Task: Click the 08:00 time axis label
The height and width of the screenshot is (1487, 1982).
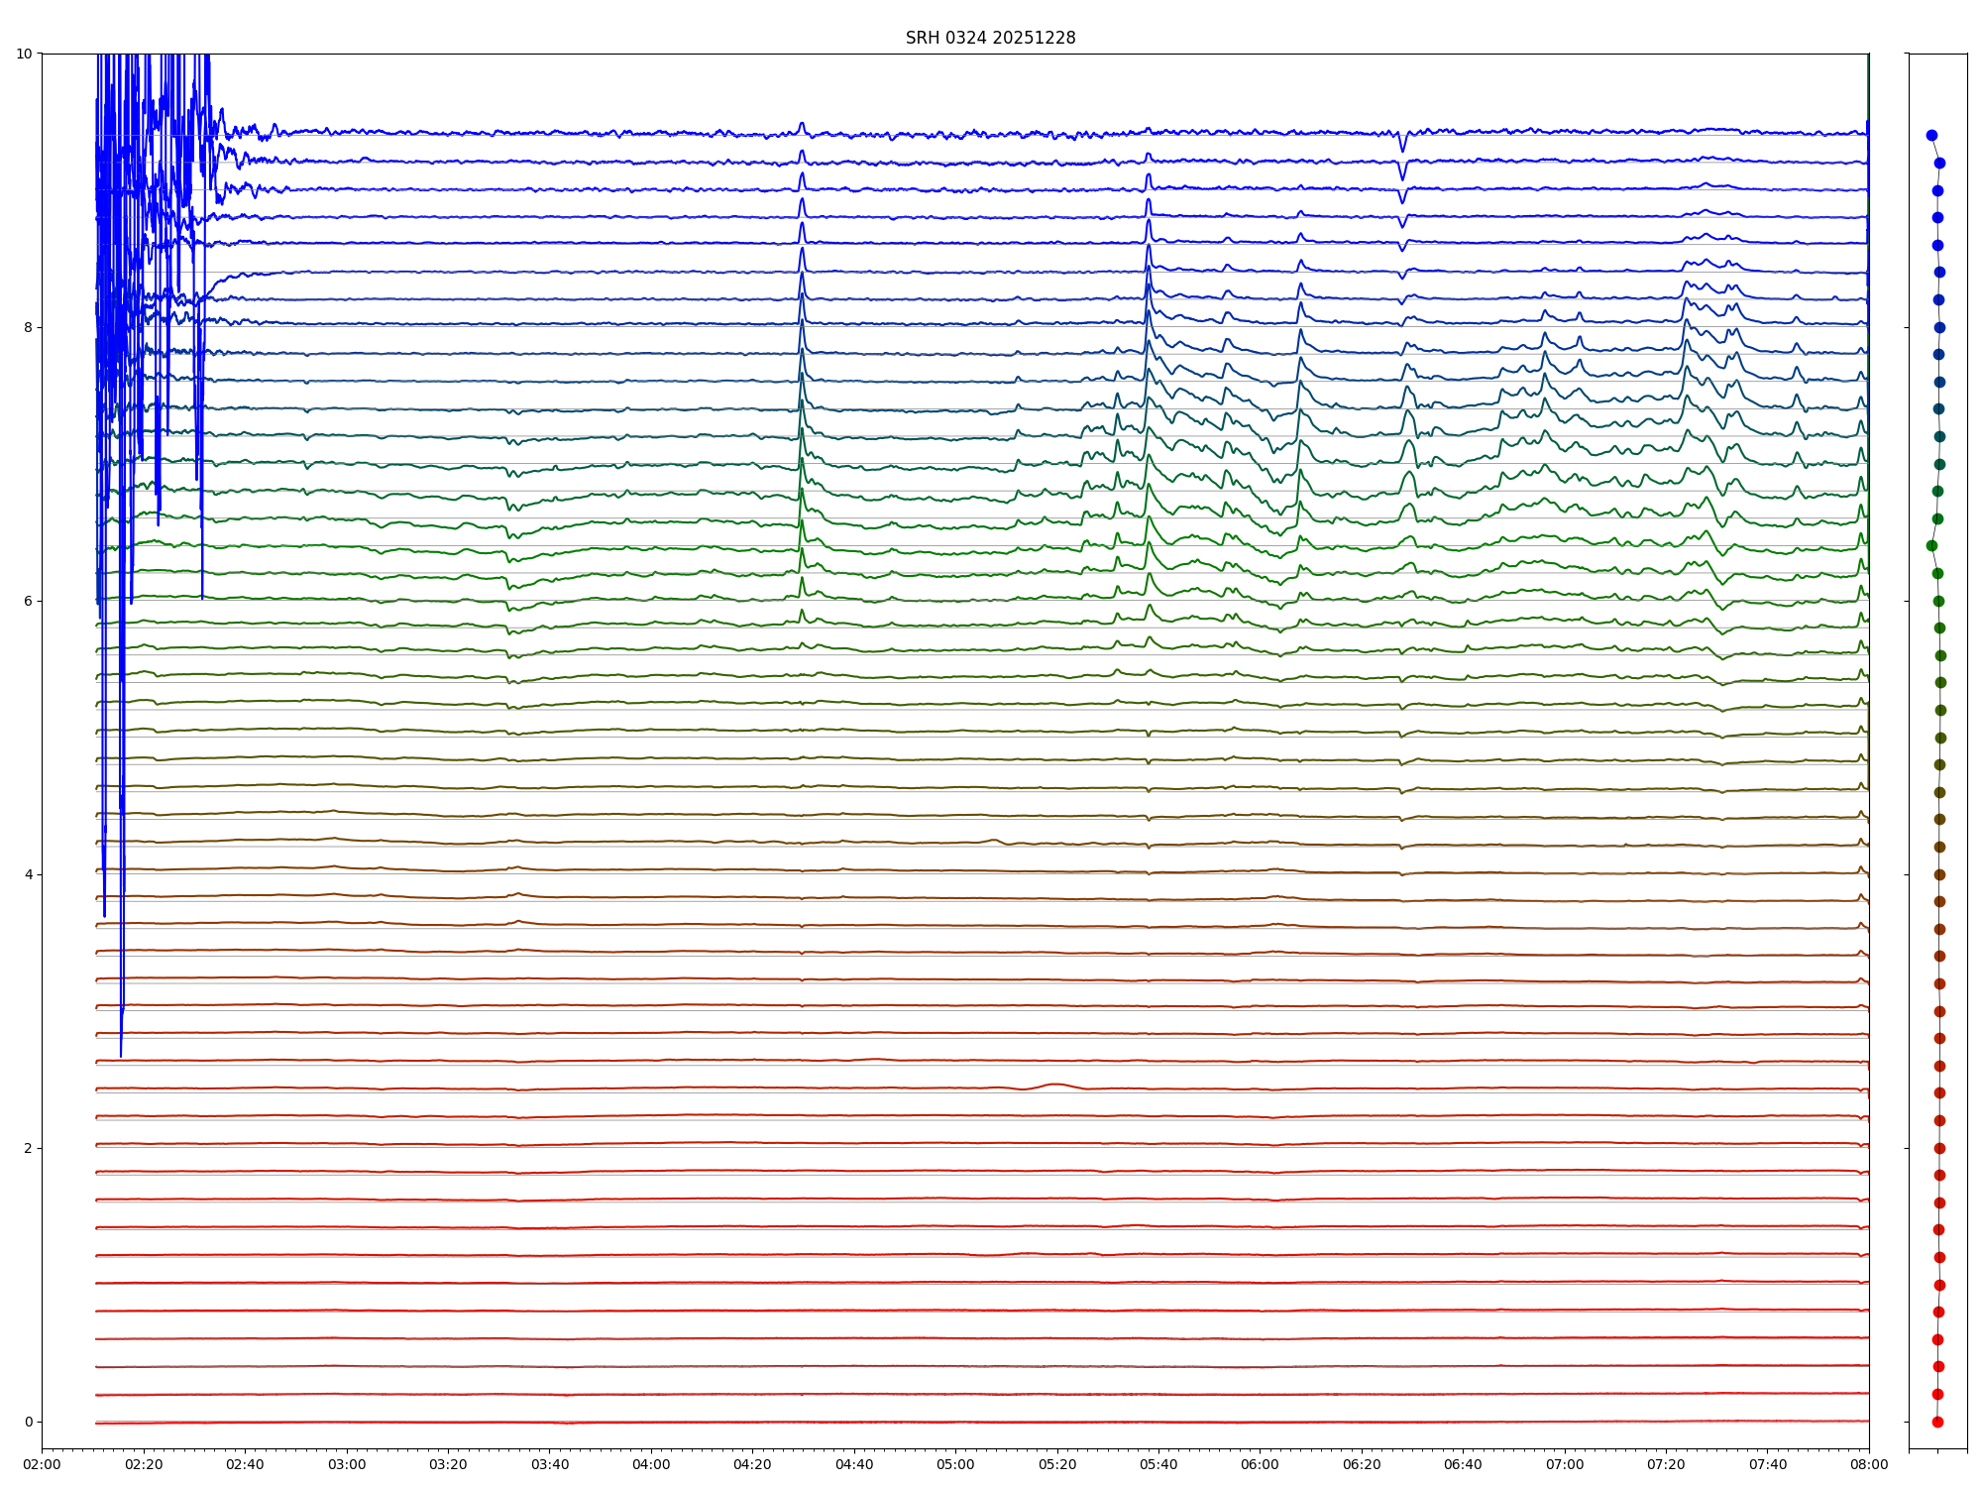Action: coord(1869,1465)
